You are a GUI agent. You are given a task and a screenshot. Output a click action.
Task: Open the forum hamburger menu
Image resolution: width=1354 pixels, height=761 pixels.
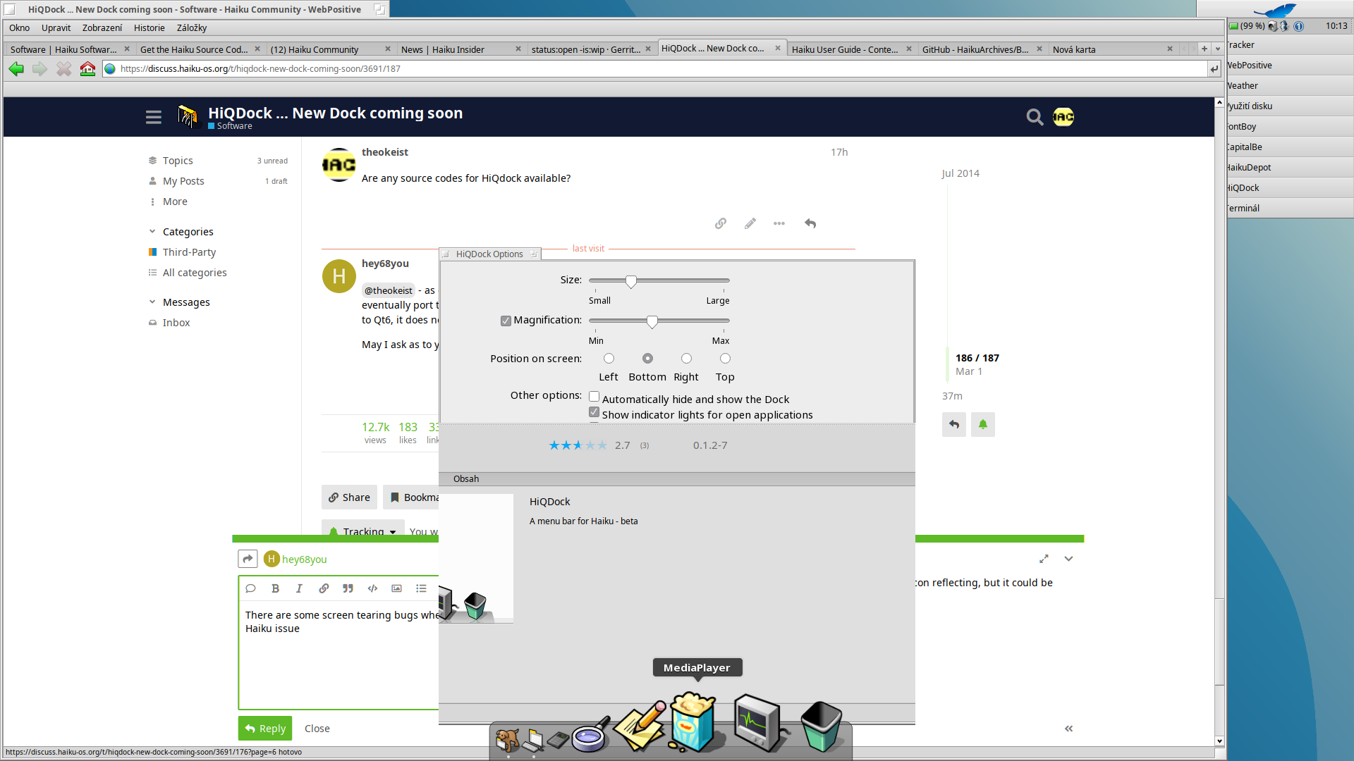154,117
